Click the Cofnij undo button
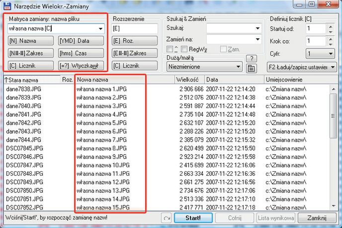This screenshot has height=228, width=342. 235,218
